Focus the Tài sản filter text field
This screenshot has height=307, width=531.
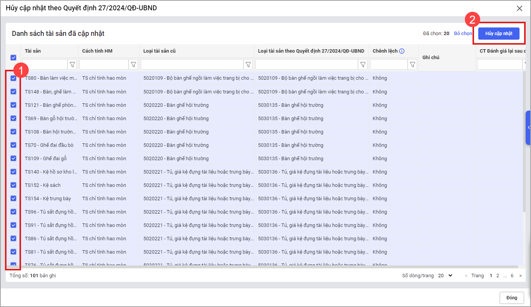[45, 65]
